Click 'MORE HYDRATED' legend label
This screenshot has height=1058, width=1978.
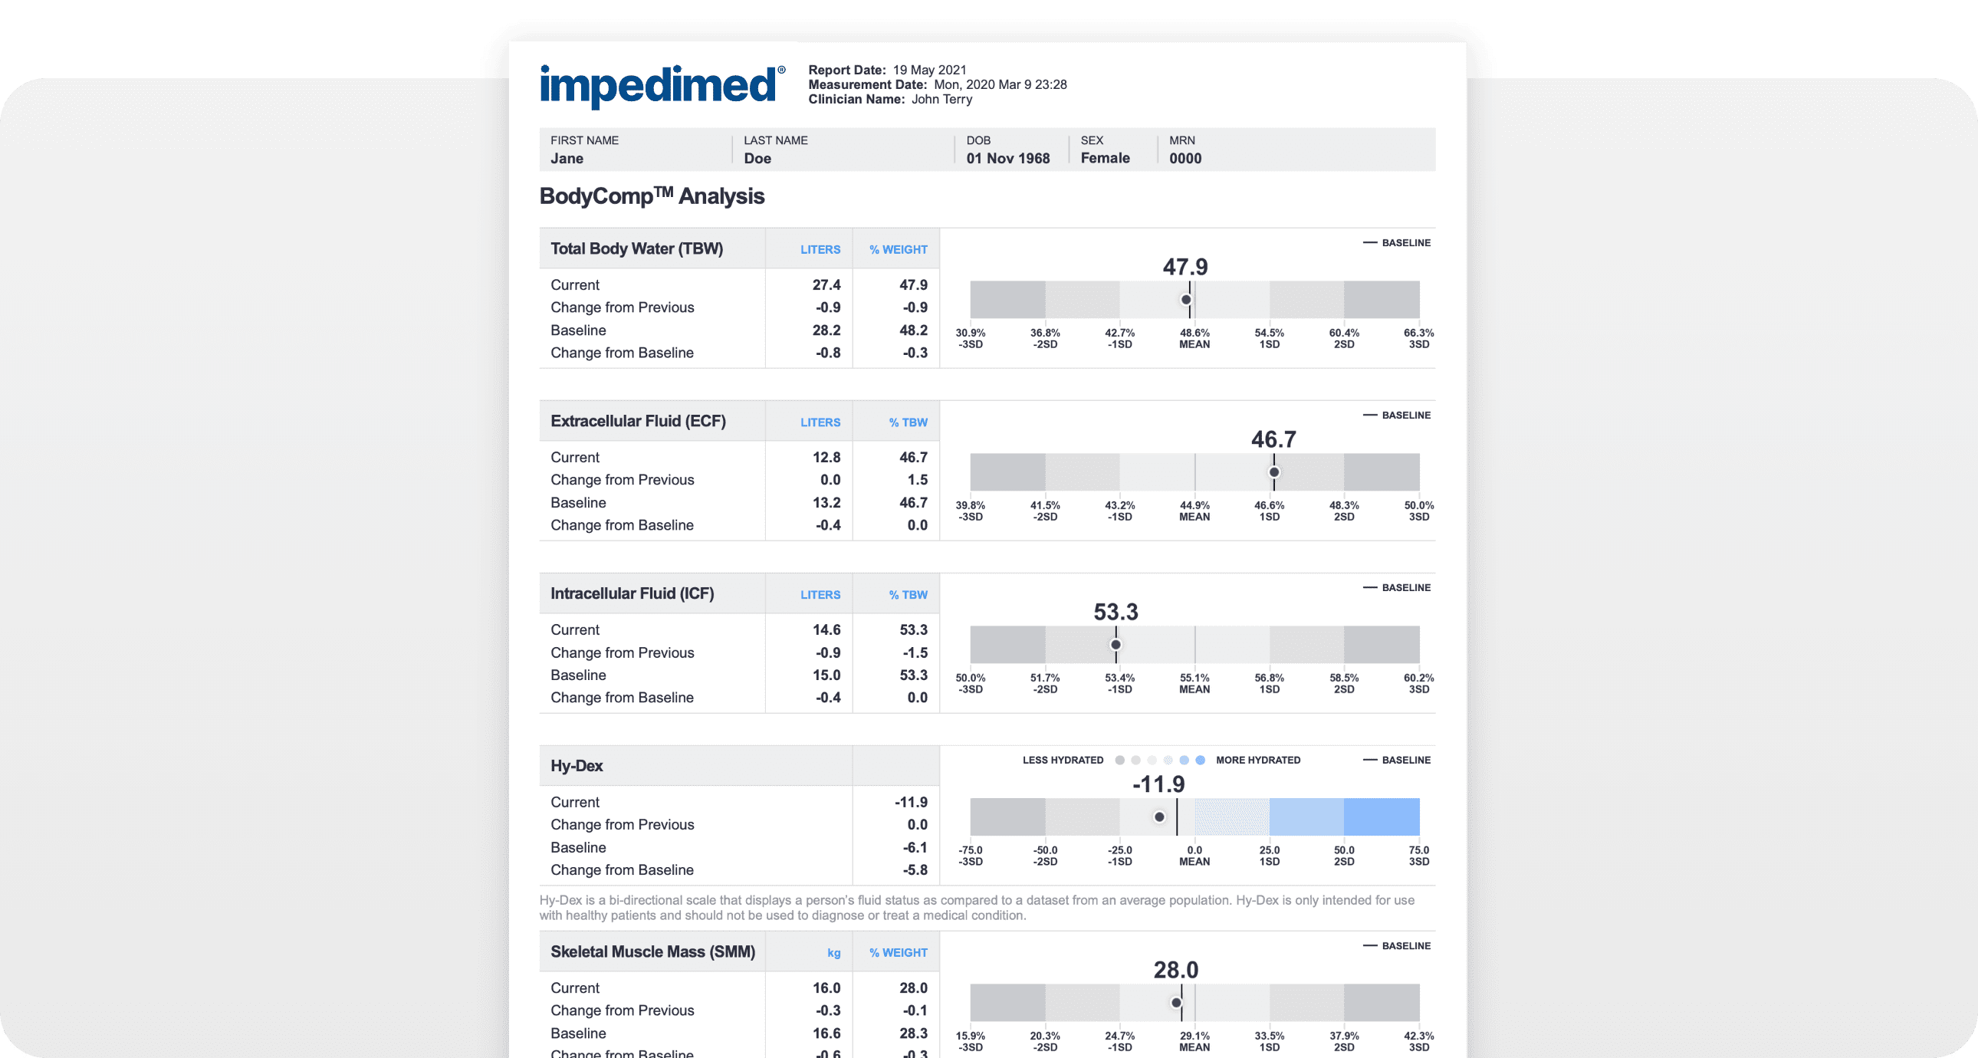tap(1258, 760)
